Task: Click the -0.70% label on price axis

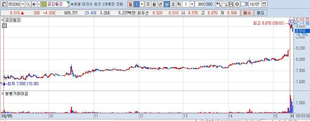Action: click(x=302, y=35)
